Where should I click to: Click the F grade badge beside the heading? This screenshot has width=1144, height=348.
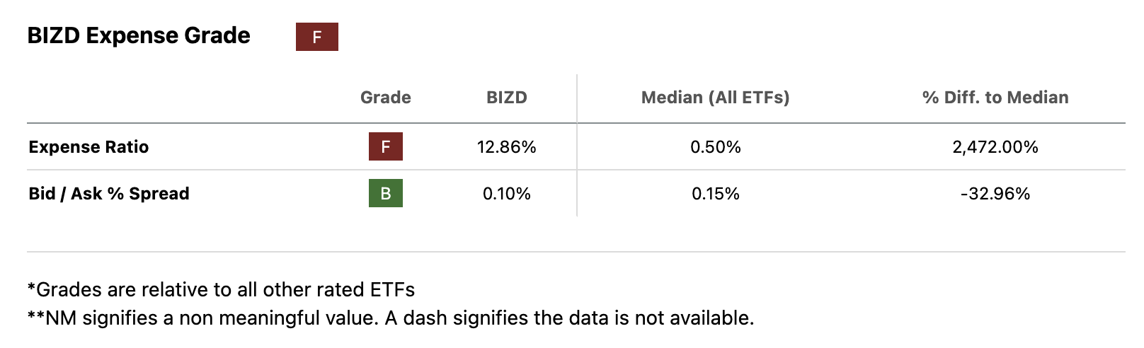tap(316, 37)
